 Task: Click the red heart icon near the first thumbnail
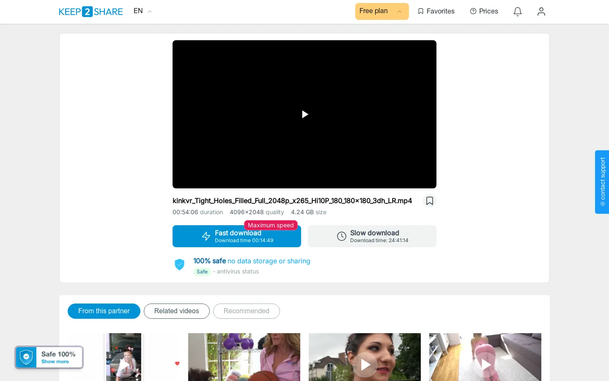click(x=177, y=363)
